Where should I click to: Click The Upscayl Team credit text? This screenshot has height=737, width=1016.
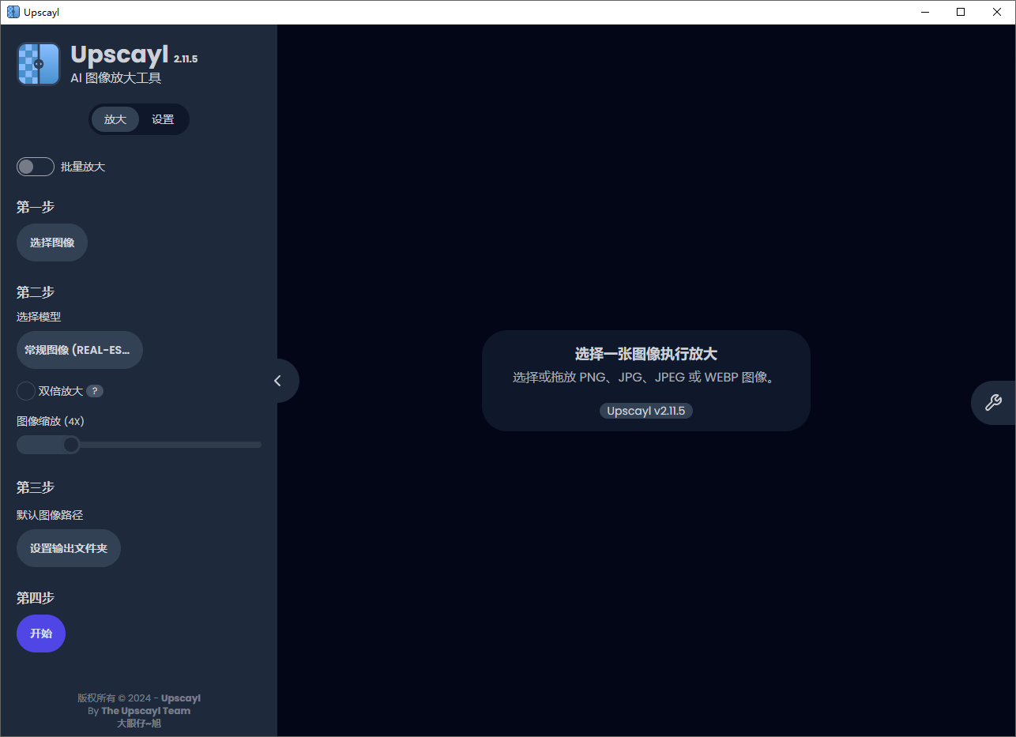(146, 711)
